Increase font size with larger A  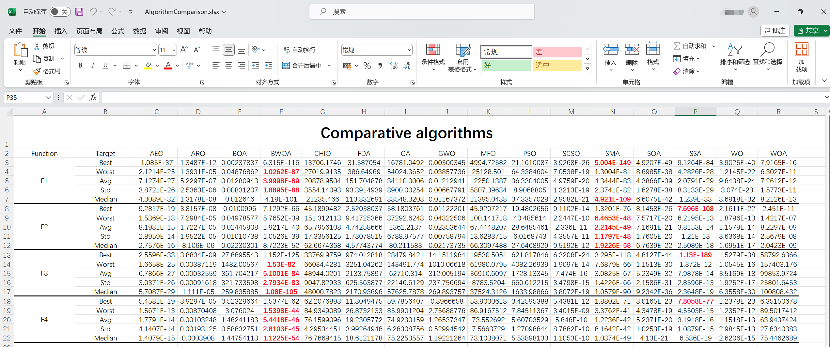coord(184,50)
